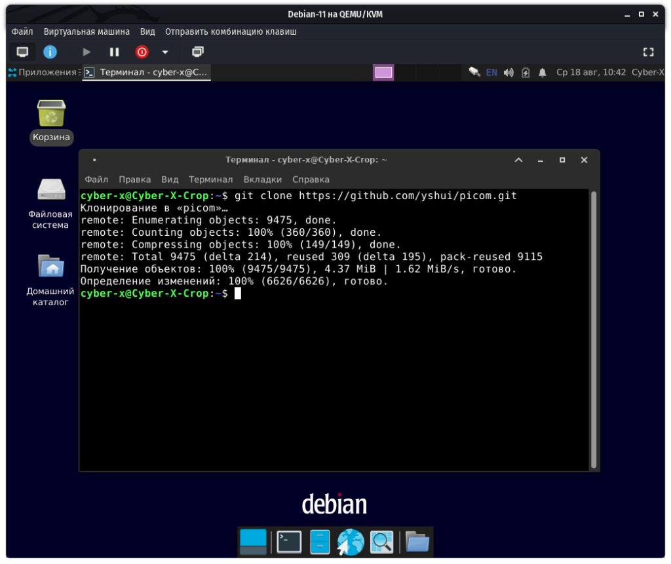Screen dimensions: 671x564
Task: Open web browser from the dock
Action: pyautogui.click(x=351, y=542)
